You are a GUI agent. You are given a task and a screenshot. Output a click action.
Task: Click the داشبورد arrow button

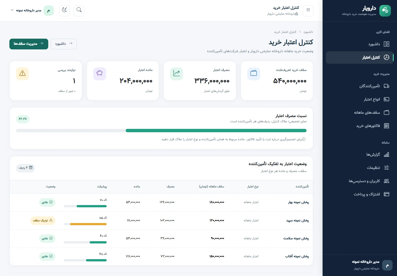click(64, 44)
